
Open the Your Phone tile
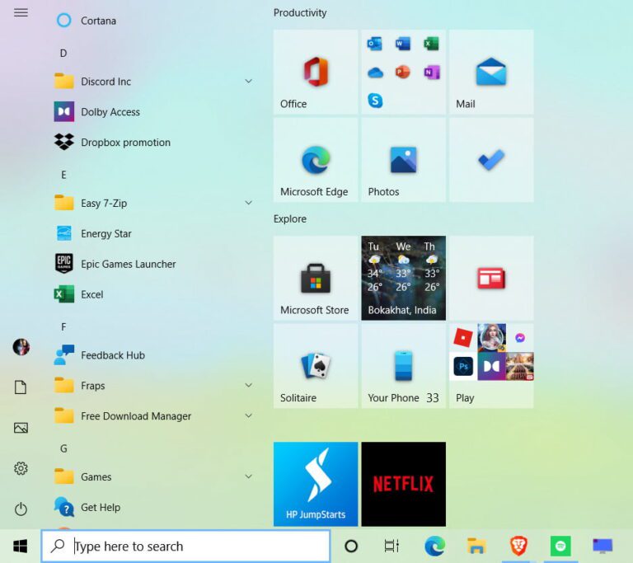pos(403,366)
